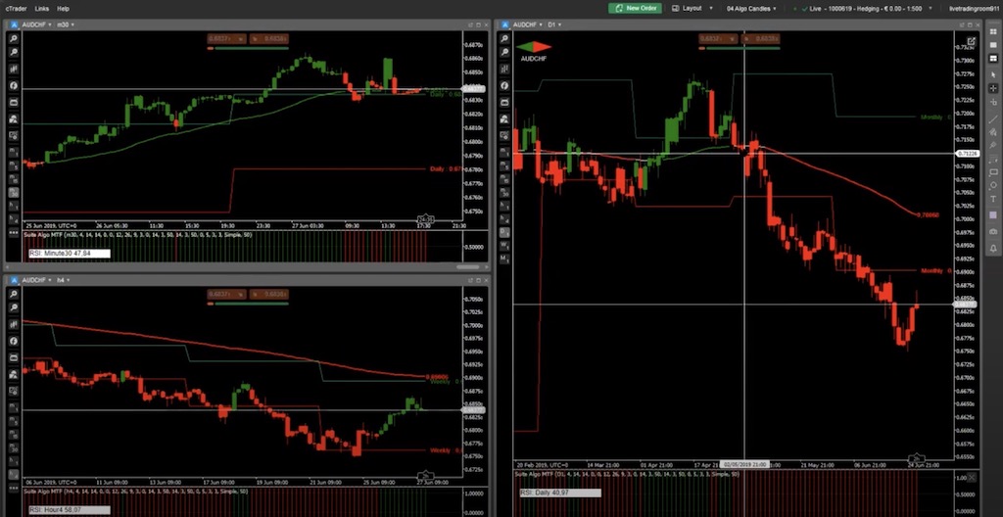The height and width of the screenshot is (517, 1003).
Task: Click the sell price button on h4 chart
Action: [x=227, y=294]
